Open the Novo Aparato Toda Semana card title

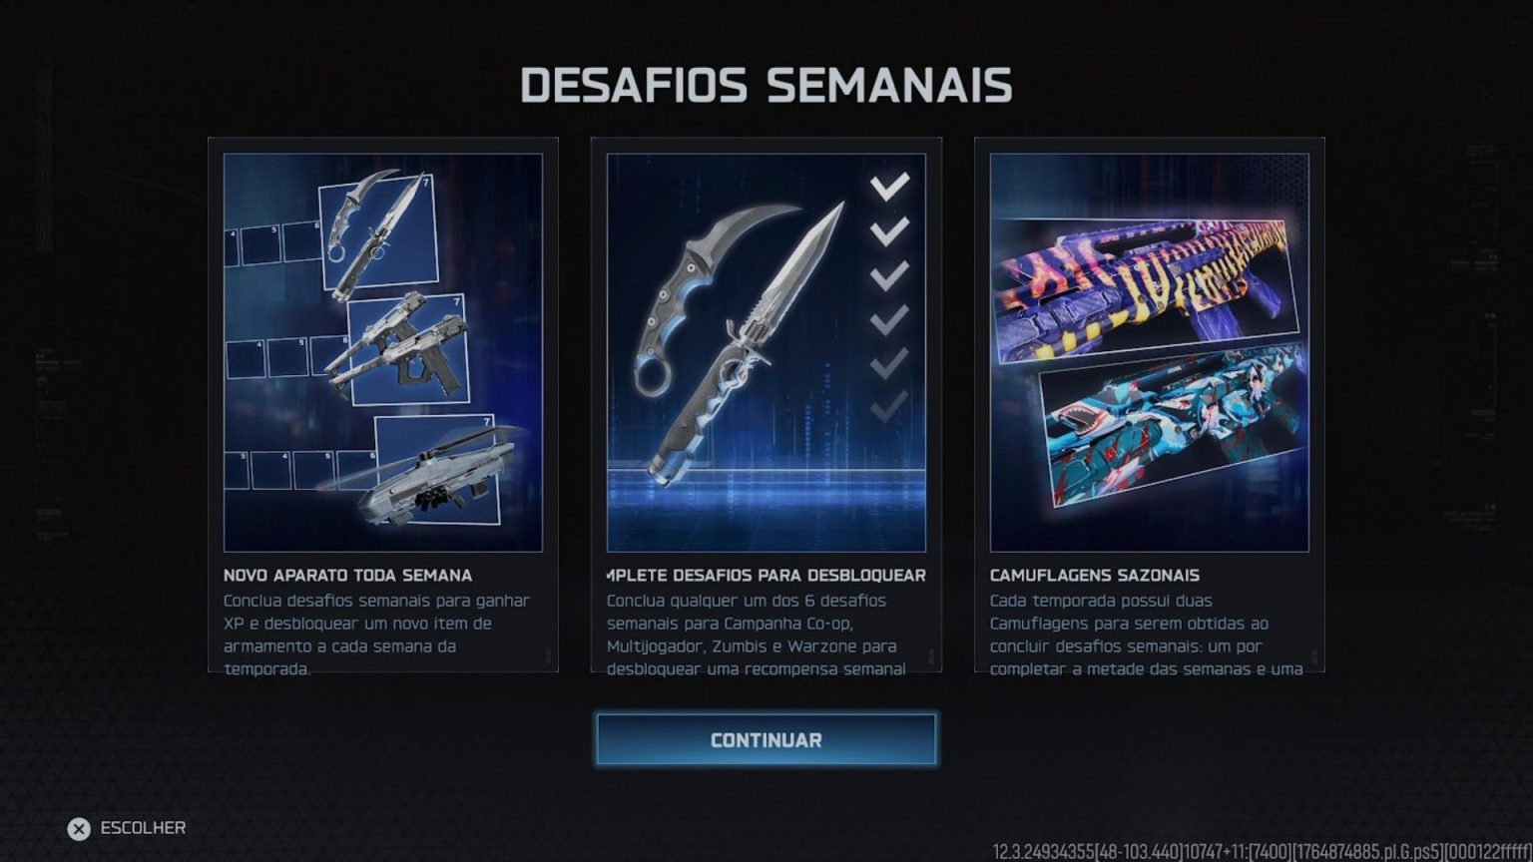[x=347, y=576]
